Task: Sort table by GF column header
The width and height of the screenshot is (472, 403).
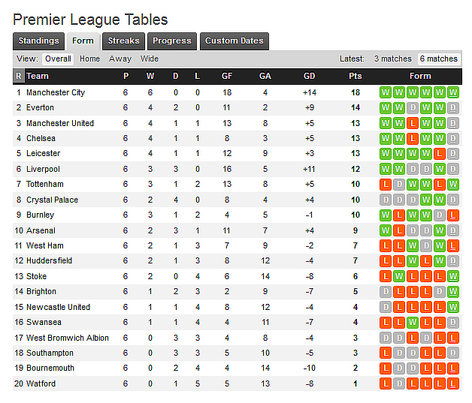Action: click(227, 76)
